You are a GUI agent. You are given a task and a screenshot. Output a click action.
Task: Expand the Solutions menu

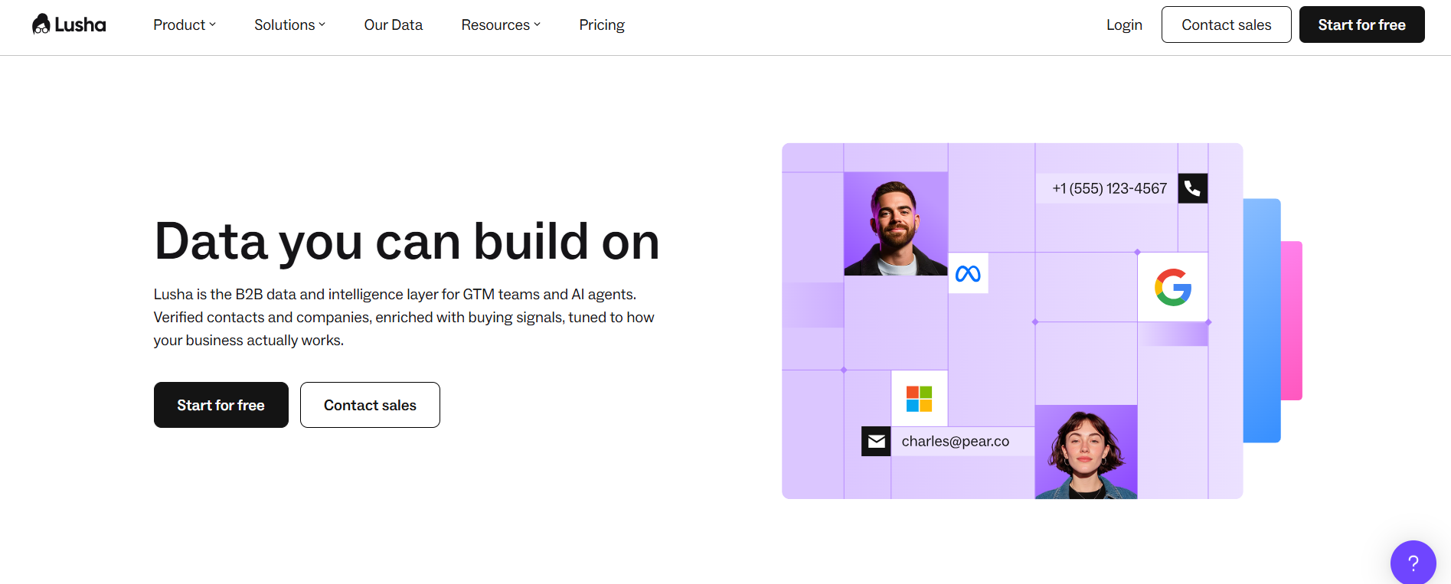(x=290, y=24)
